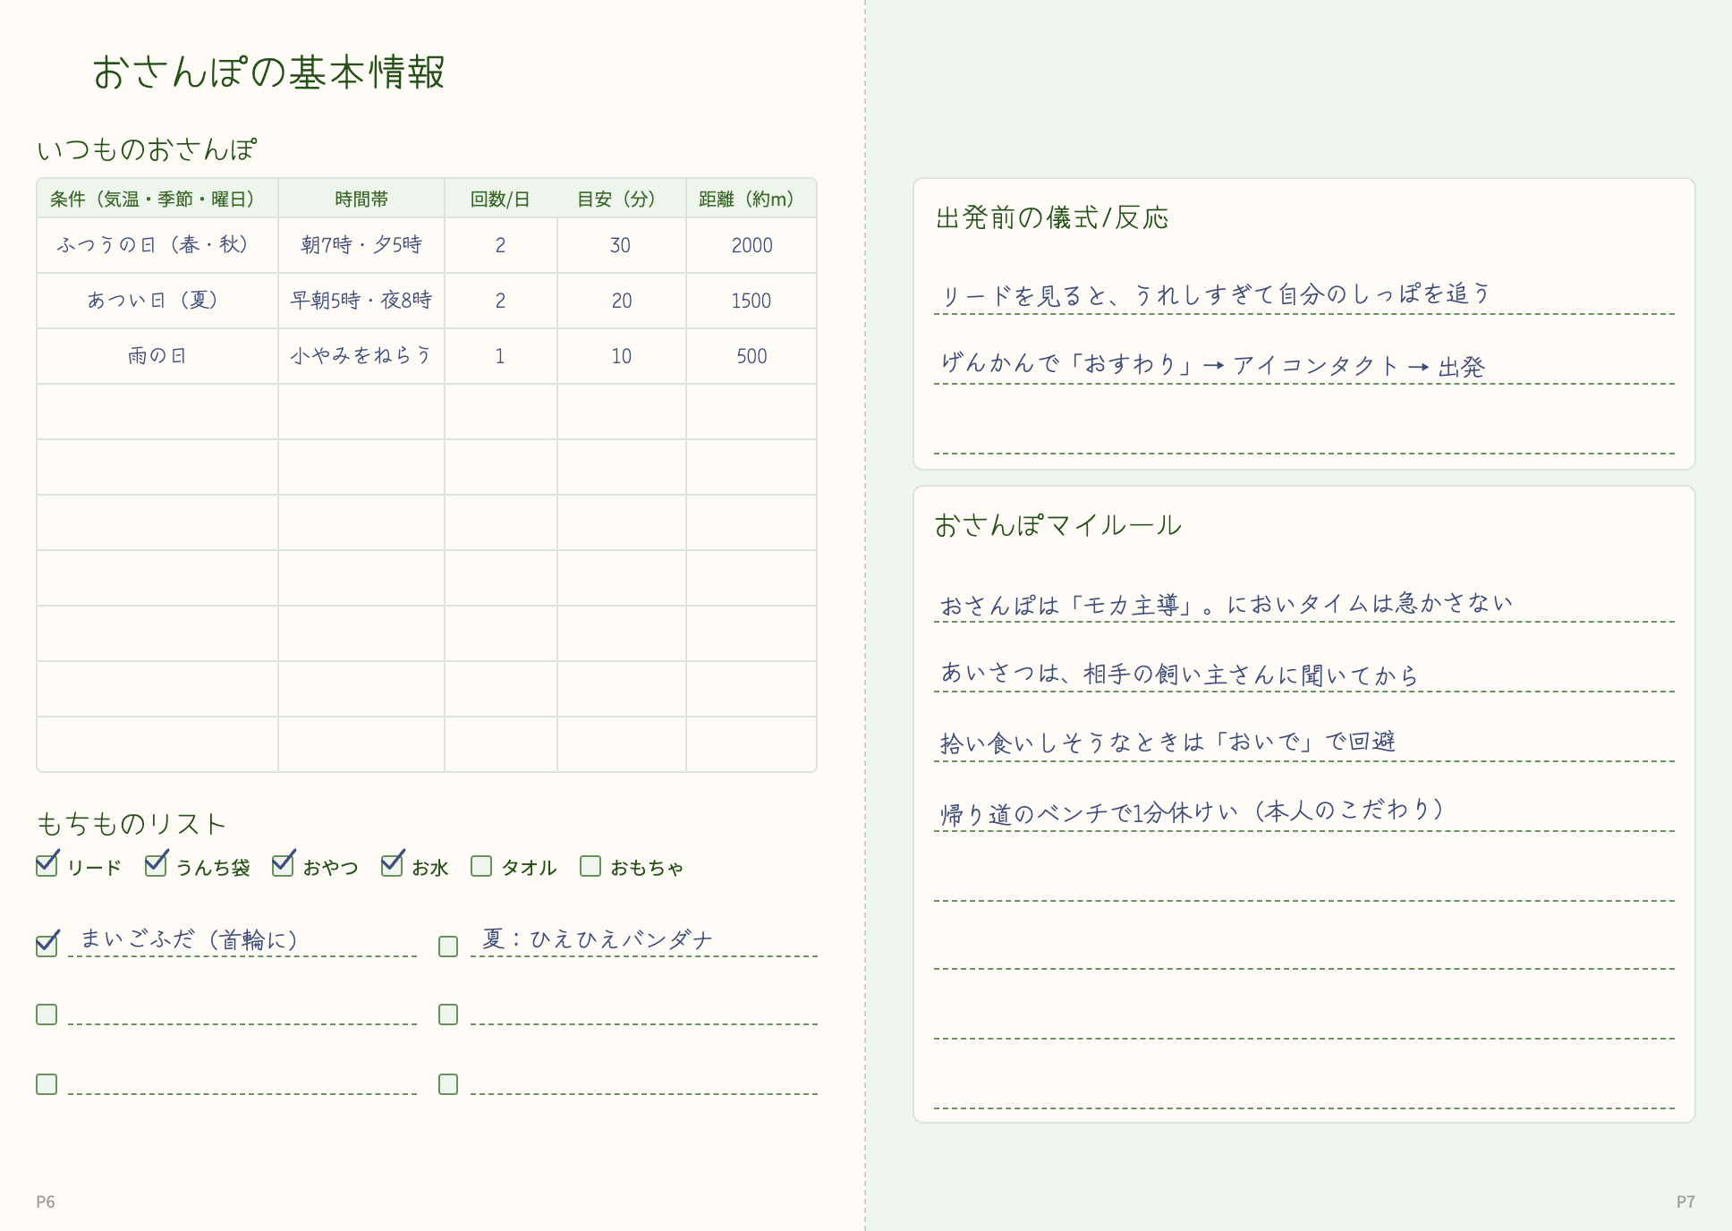
Task: Click the 500 distance cell
Action: tap(751, 356)
